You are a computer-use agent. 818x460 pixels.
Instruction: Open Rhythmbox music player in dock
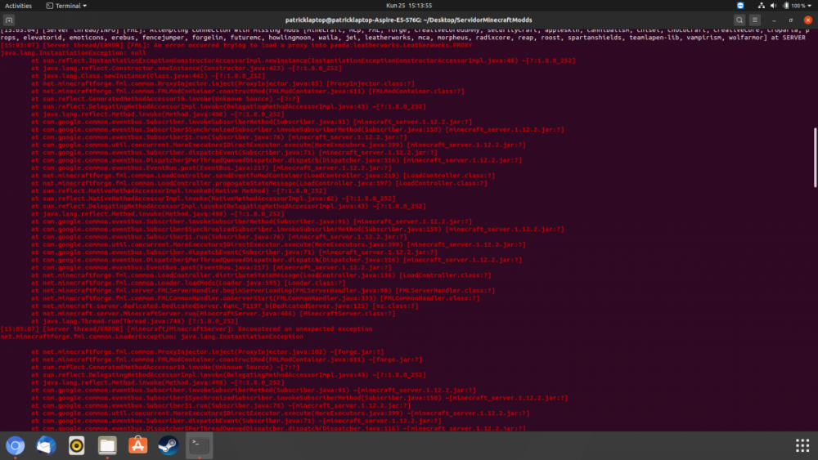pyautogui.click(x=77, y=445)
